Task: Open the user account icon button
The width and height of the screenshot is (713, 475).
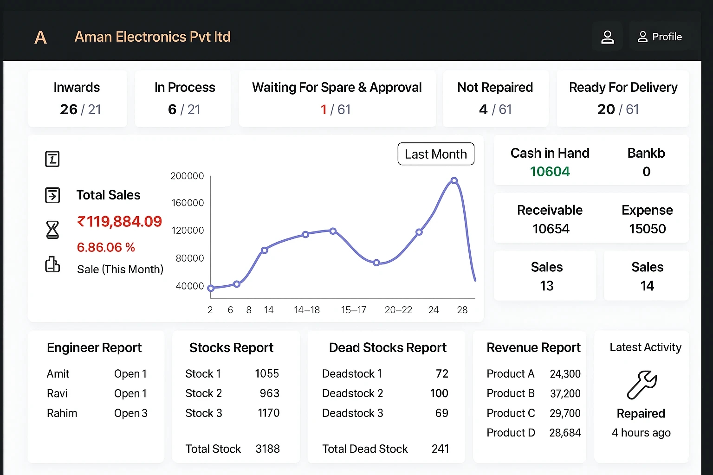Action: click(607, 37)
